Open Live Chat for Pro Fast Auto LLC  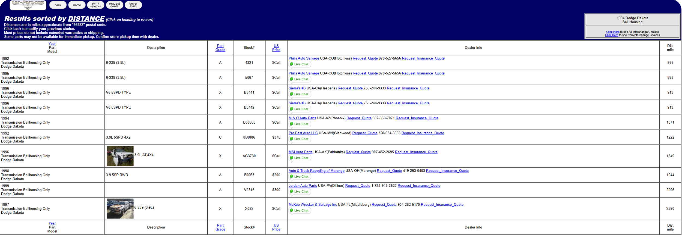(x=300, y=139)
